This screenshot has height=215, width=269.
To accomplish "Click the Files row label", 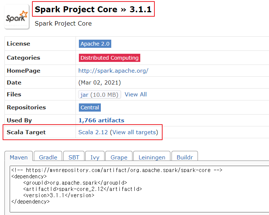I will (x=14, y=94).
